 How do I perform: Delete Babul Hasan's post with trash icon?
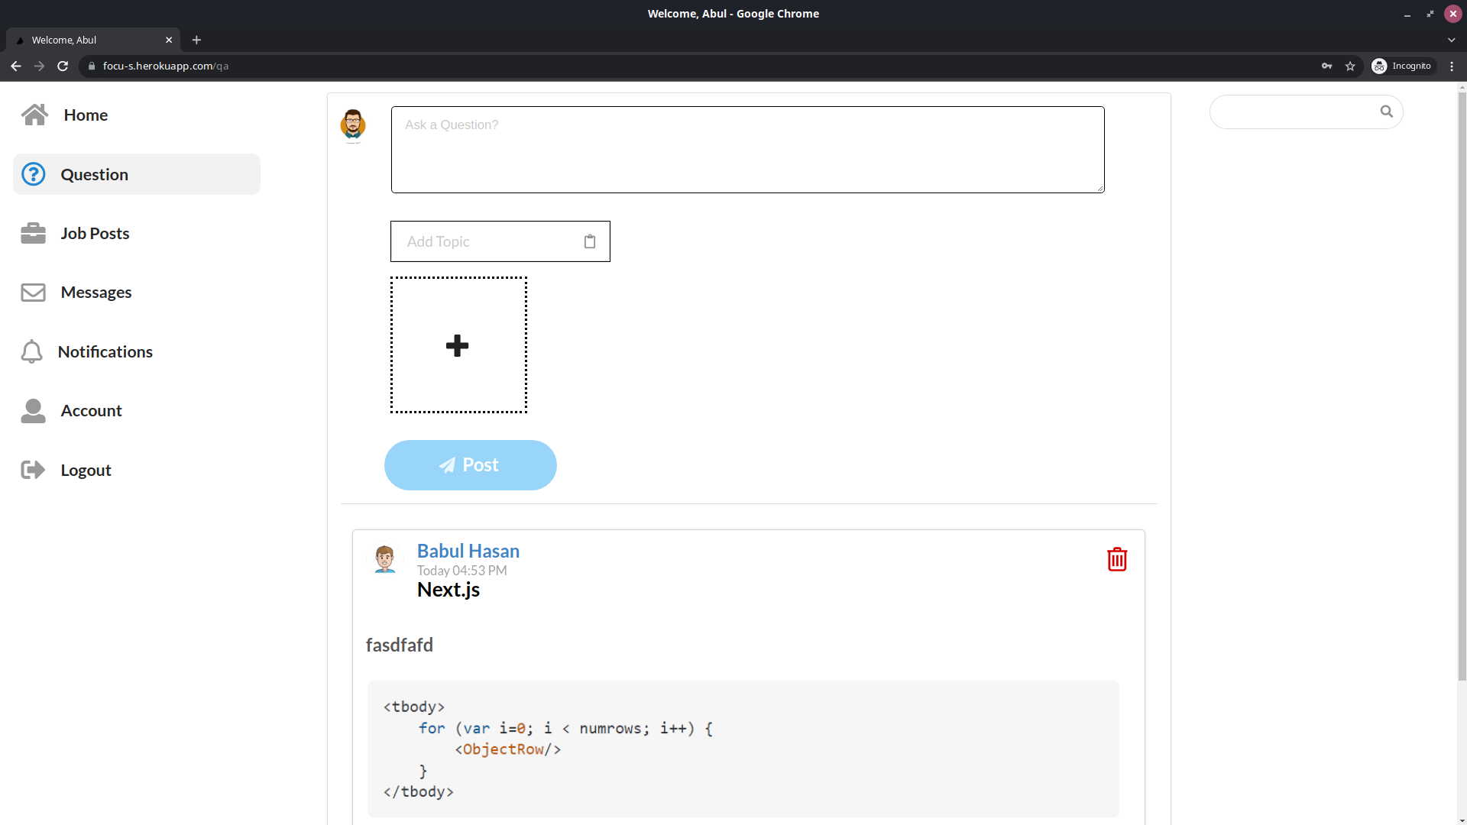pyautogui.click(x=1117, y=559)
